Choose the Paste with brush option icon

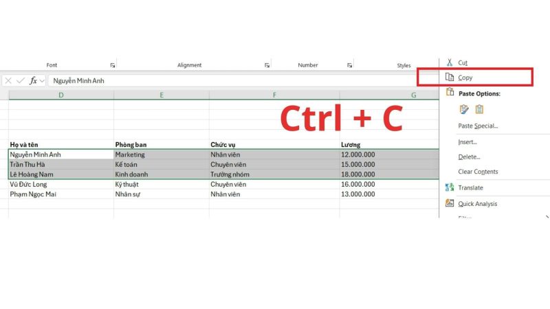(463, 109)
